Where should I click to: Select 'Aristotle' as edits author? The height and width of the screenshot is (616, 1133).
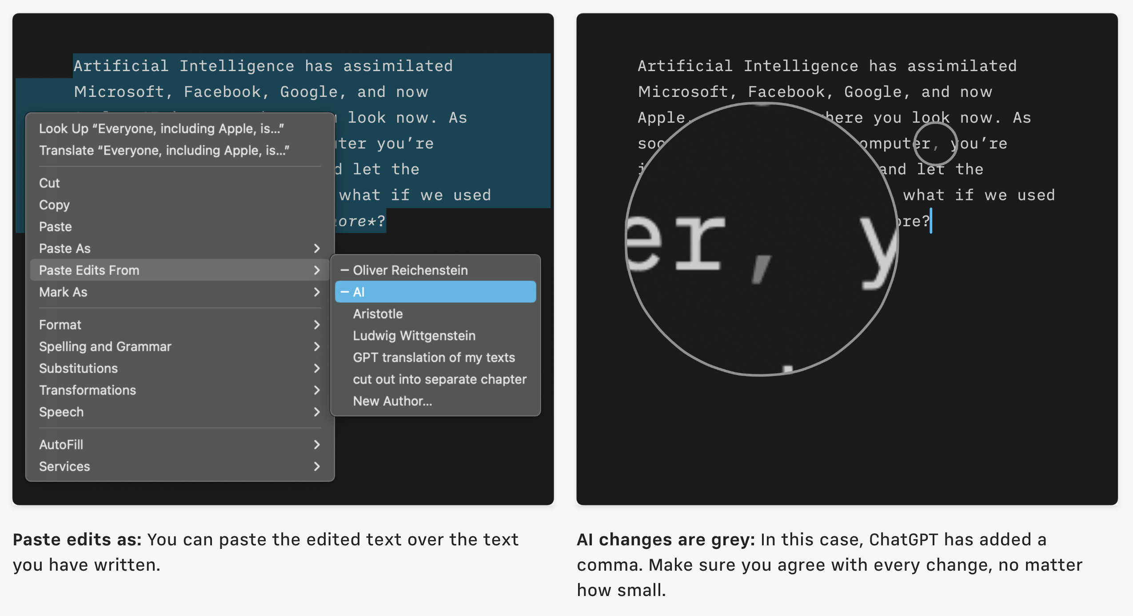(378, 313)
